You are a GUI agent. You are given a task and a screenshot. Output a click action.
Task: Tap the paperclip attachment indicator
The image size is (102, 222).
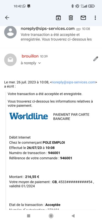(78, 29)
